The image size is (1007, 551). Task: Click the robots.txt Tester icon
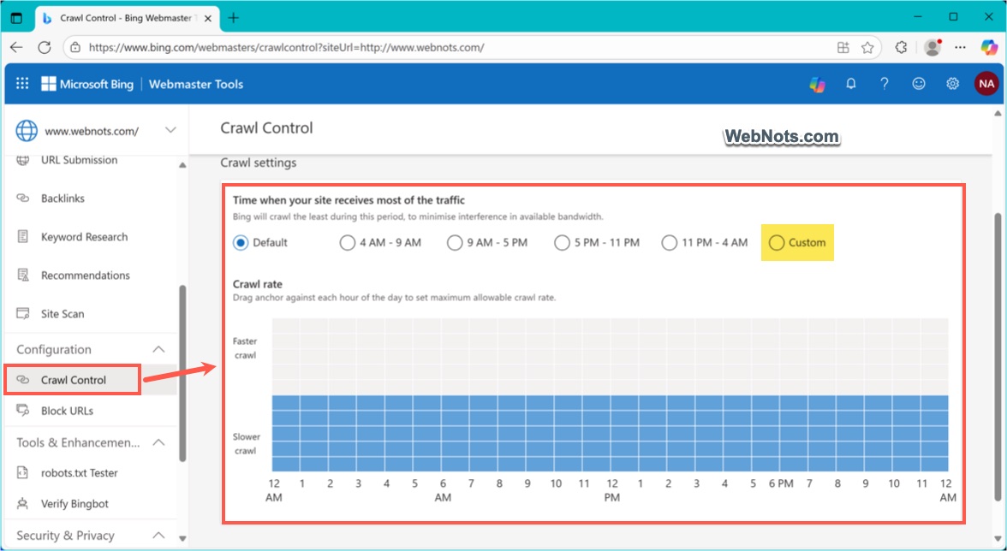[x=23, y=473]
